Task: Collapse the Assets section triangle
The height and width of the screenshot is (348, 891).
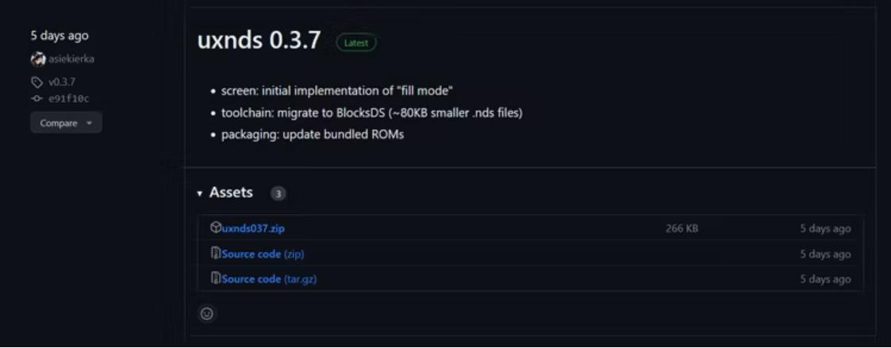Action: pos(200,193)
